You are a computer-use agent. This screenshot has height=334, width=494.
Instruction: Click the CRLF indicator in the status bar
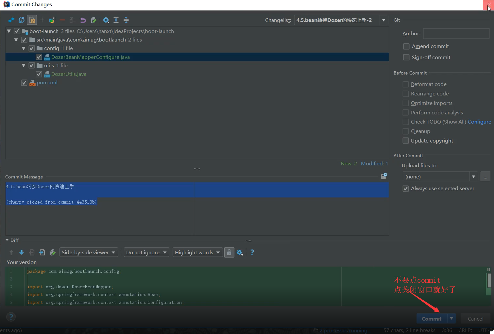(465, 330)
